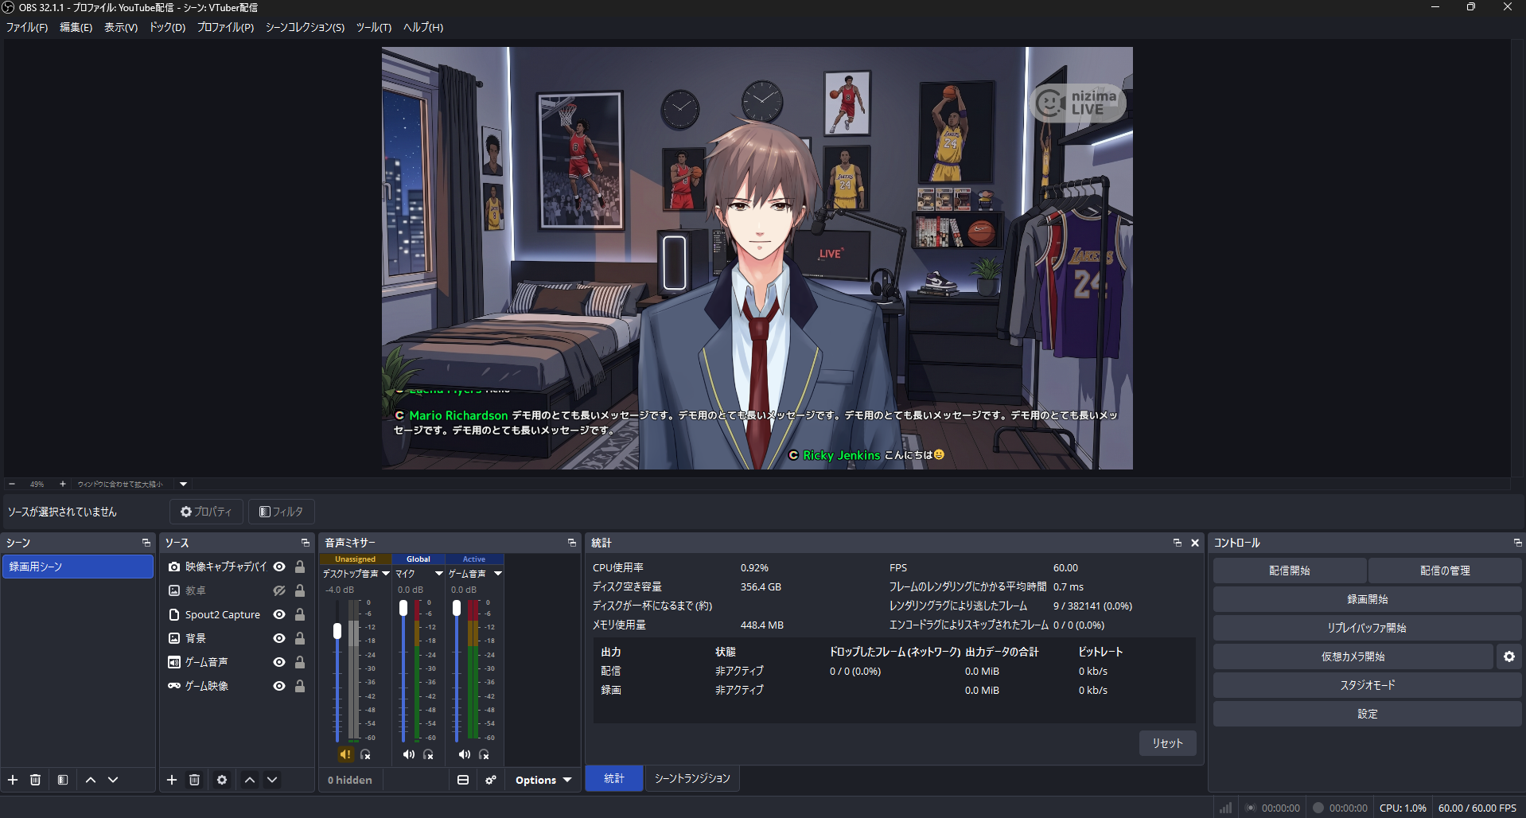Mute the ゲーム音声 mixer channel speaker icon

point(465,754)
